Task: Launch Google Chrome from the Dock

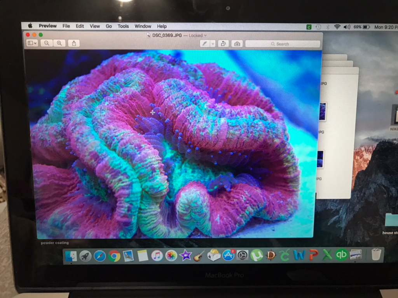Action: point(114,256)
